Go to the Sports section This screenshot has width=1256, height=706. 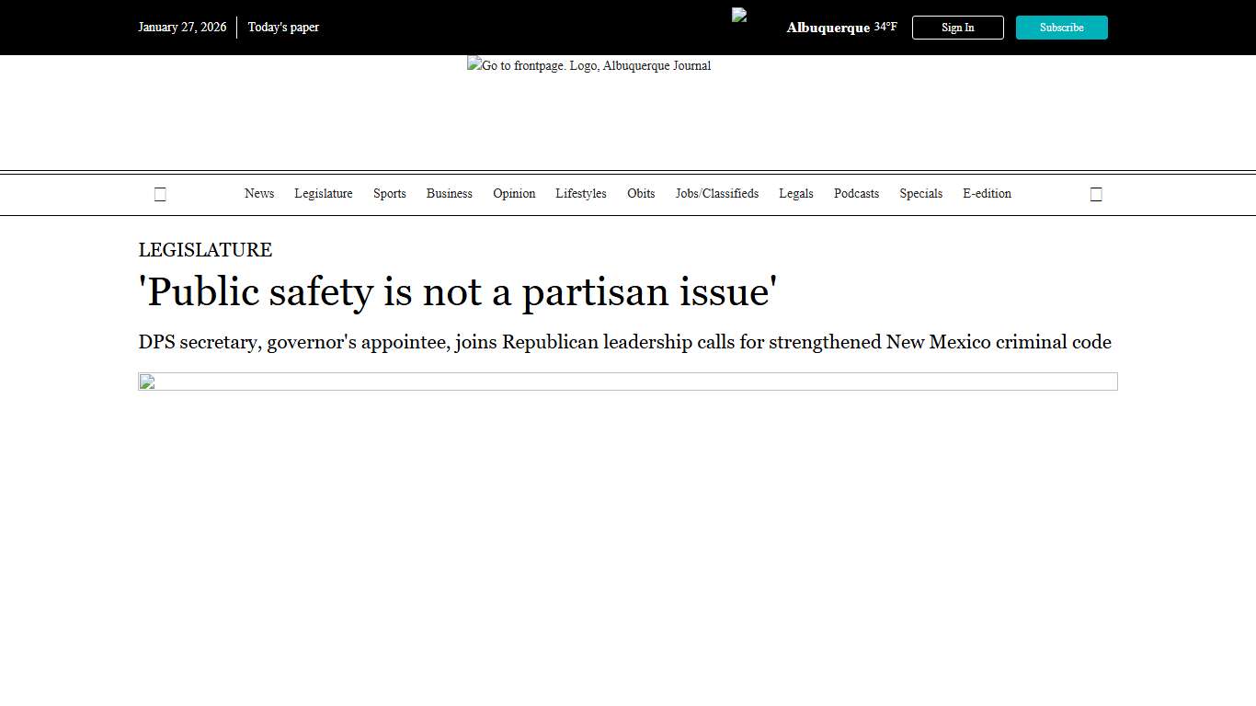pyautogui.click(x=390, y=194)
